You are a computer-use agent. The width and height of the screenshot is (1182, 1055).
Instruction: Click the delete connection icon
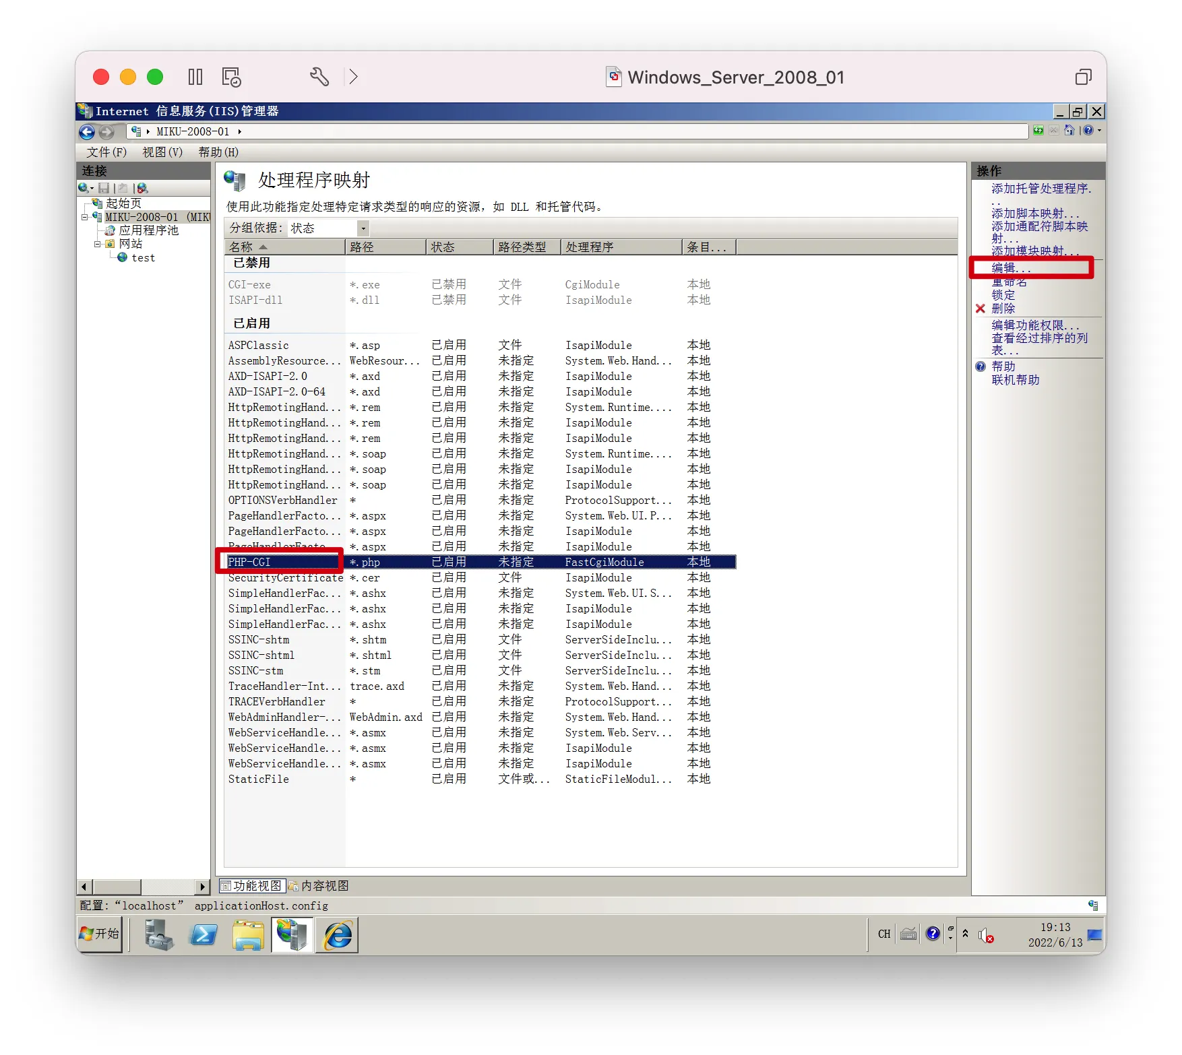[x=142, y=188]
